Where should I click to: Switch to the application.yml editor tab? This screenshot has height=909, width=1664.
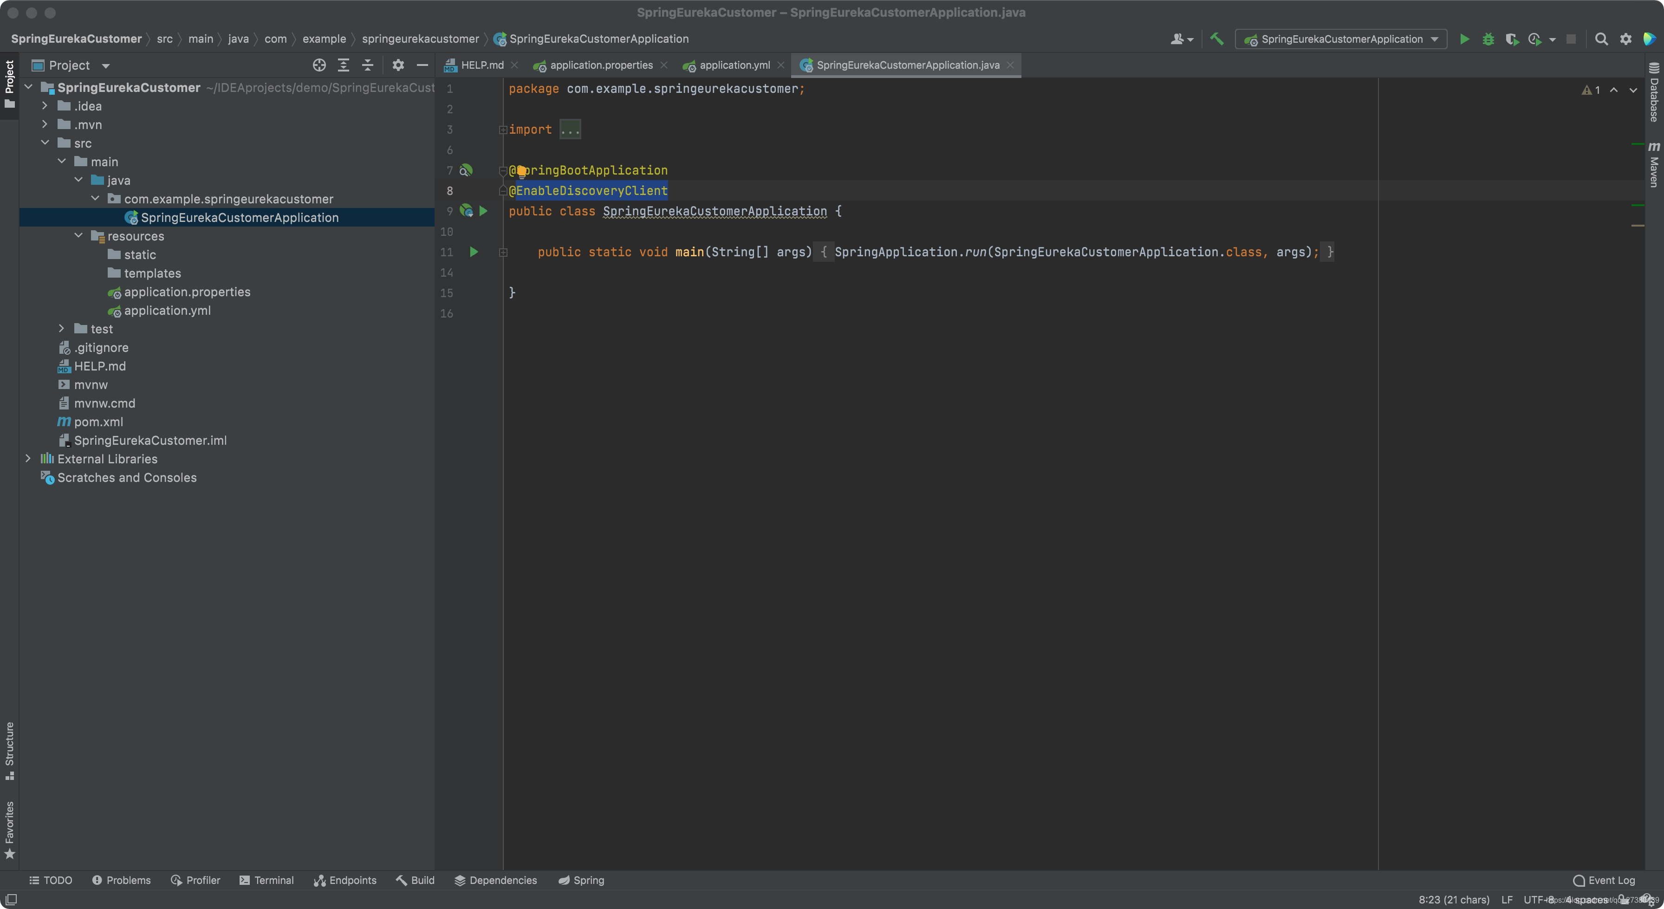[734, 65]
